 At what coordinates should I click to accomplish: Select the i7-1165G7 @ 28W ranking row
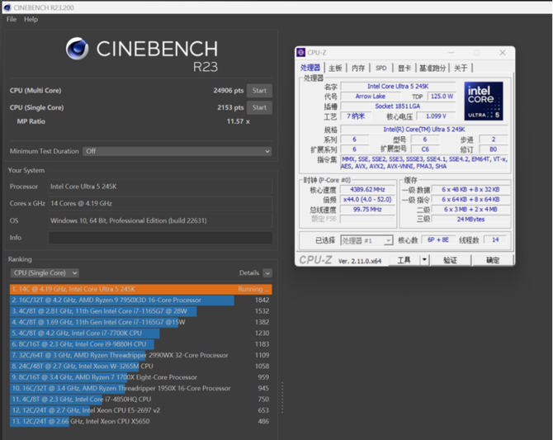tap(140, 311)
